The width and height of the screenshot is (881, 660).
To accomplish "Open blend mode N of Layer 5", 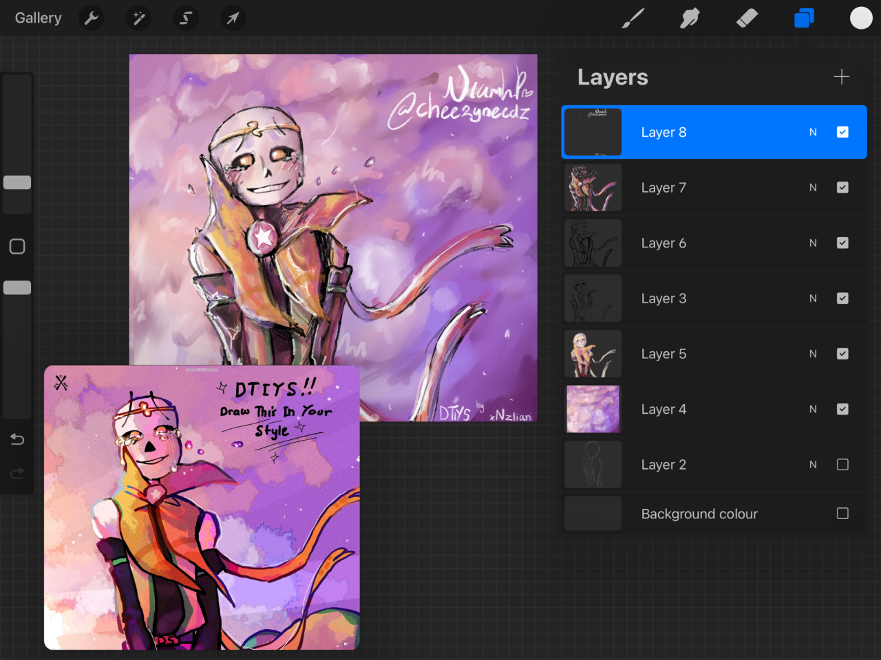I will (813, 353).
